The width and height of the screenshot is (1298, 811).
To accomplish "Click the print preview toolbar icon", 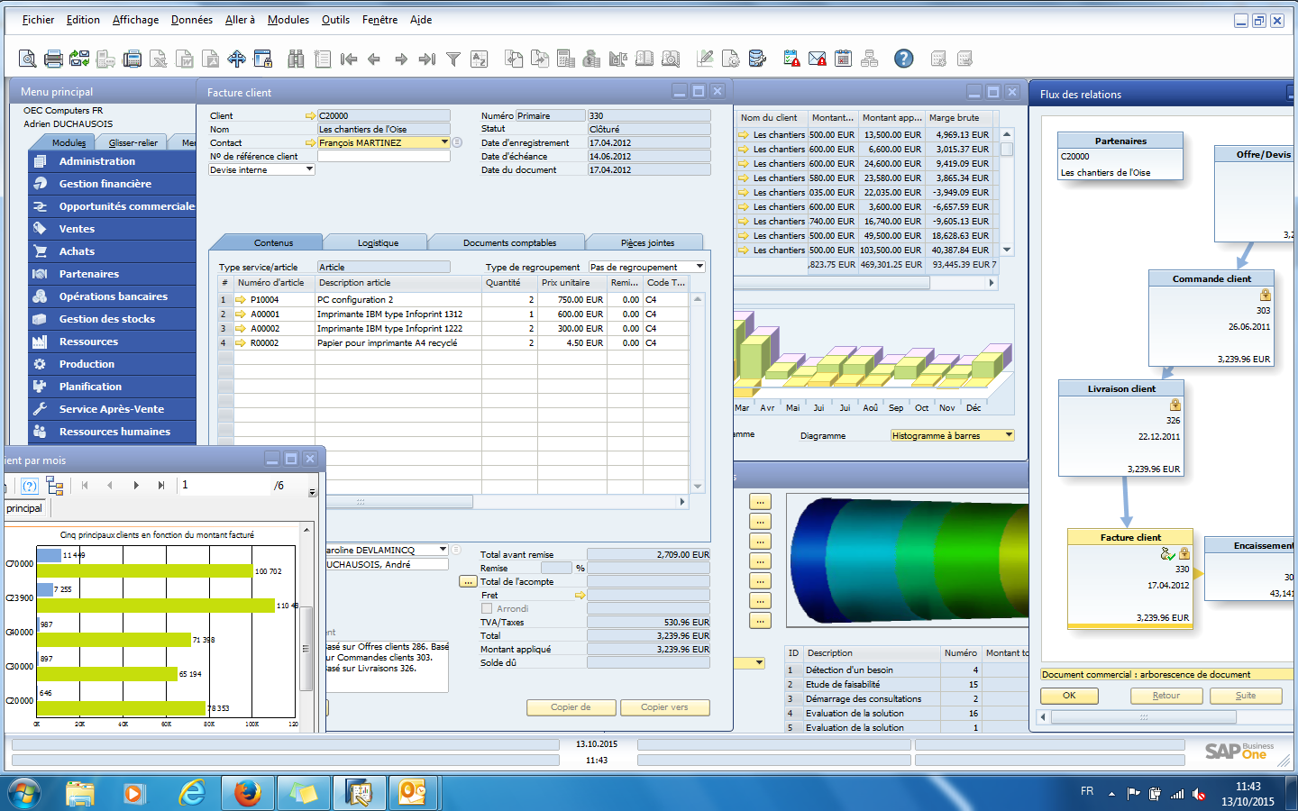I will pyautogui.click(x=28, y=59).
